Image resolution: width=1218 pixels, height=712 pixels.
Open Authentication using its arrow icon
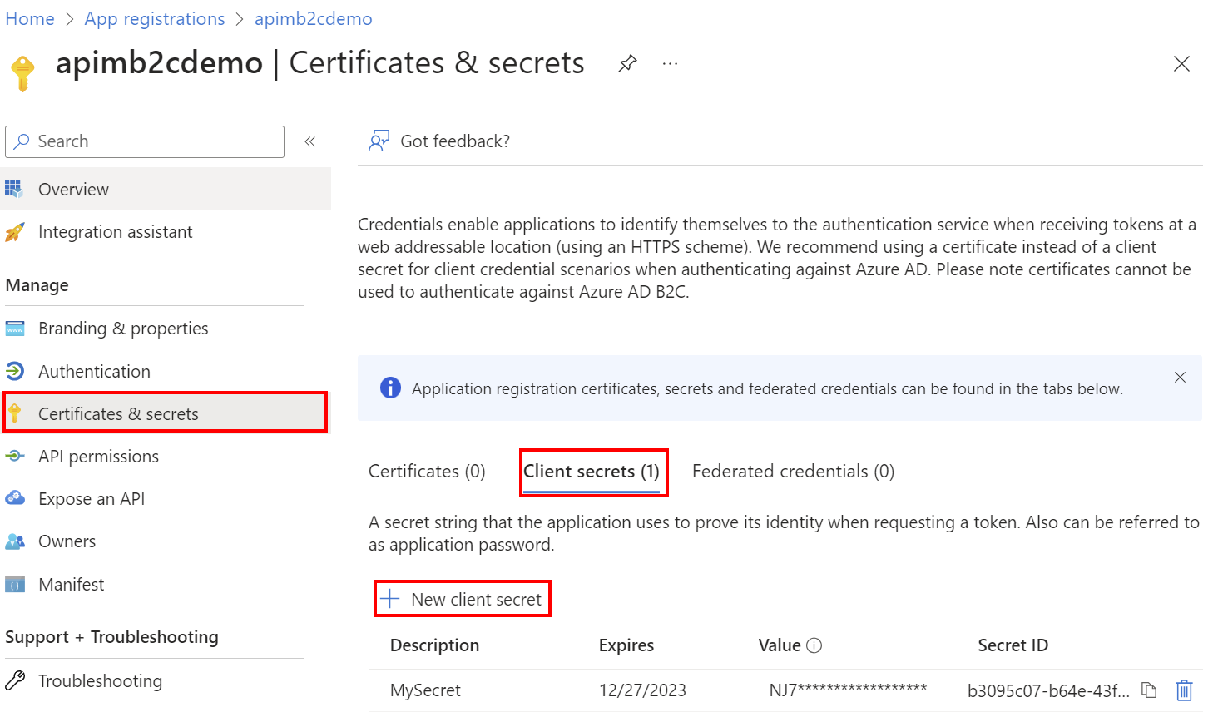tap(14, 371)
